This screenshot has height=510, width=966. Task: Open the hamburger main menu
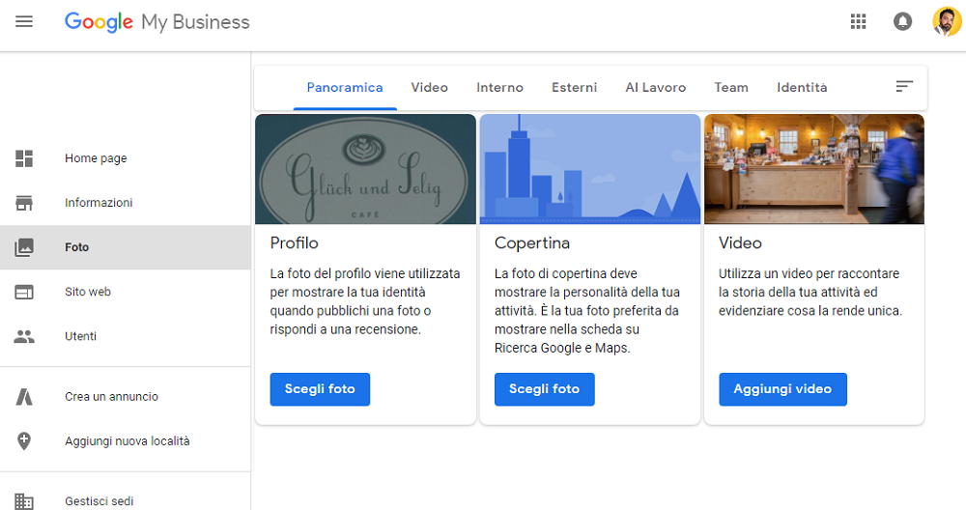tap(24, 22)
